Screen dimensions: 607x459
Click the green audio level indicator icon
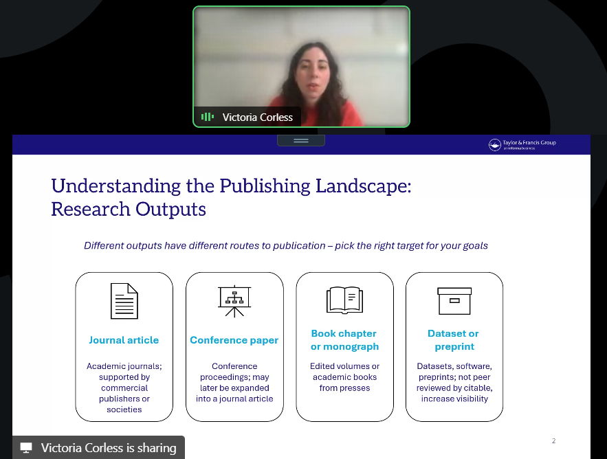pyautogui.click(x=208, y=117)
